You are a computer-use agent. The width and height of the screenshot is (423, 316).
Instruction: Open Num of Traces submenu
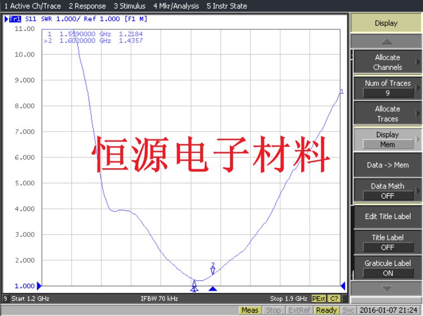tap(387, 88)
